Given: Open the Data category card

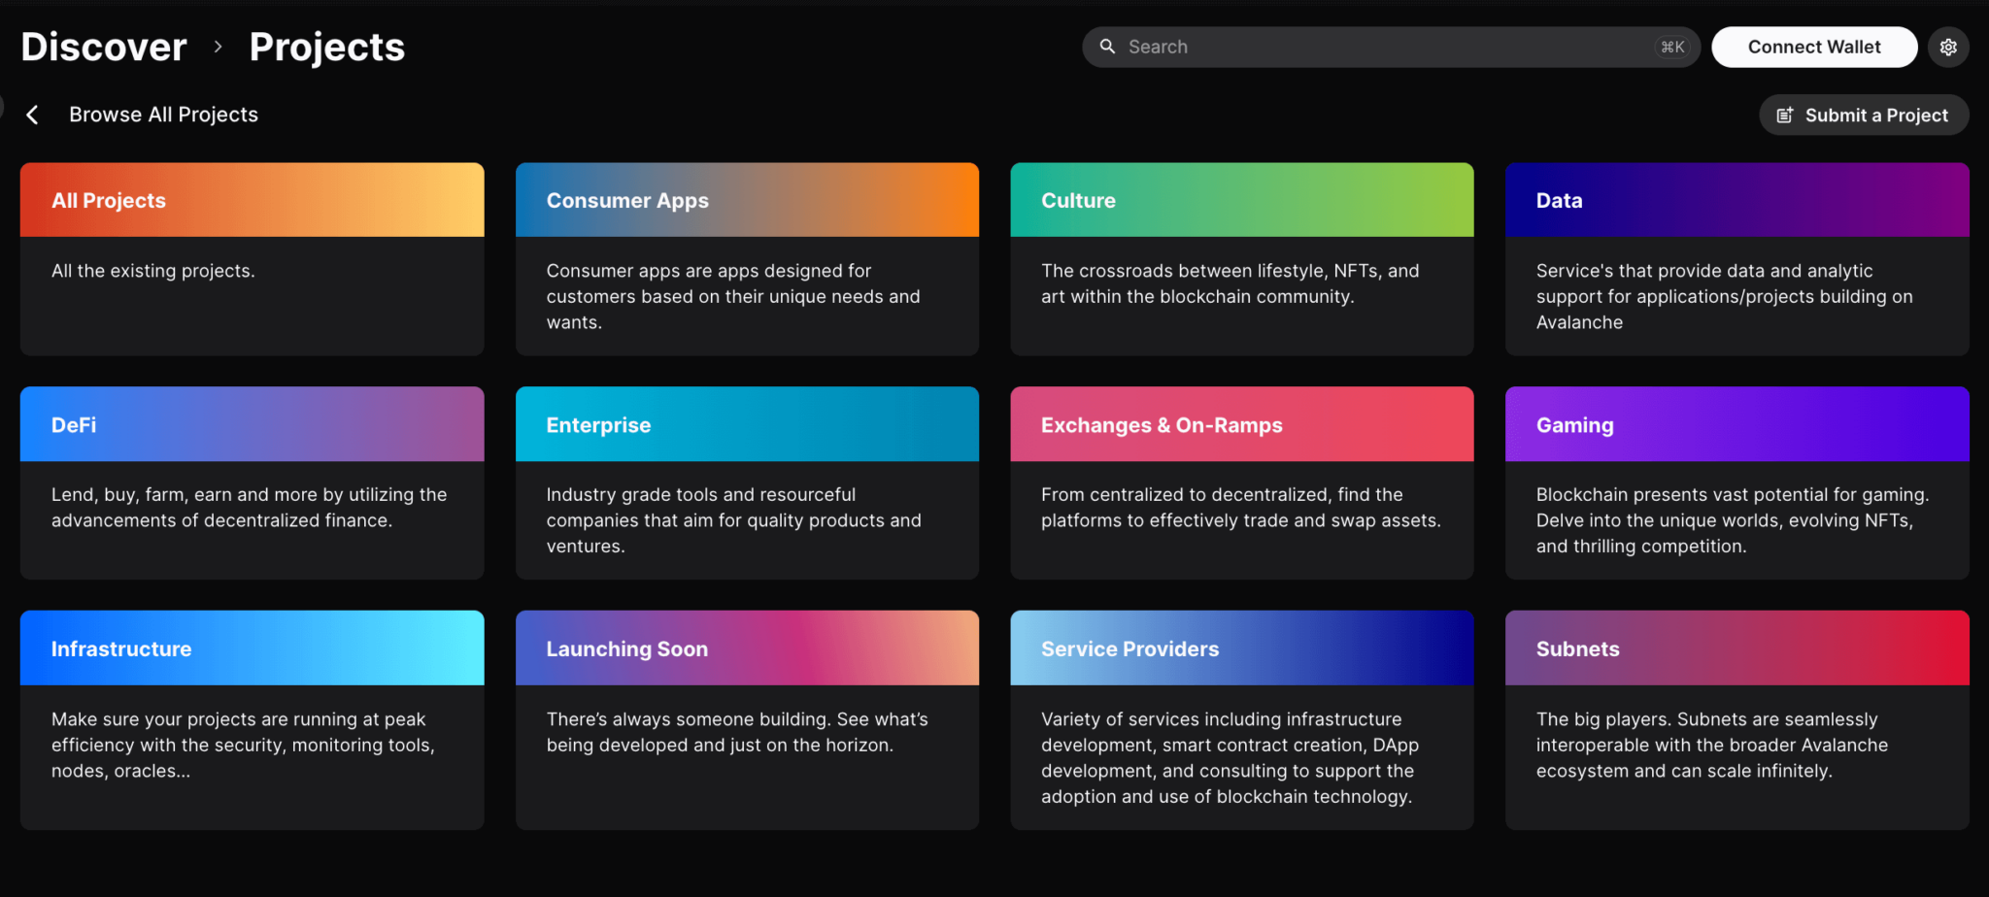Looking at the screenshot, I should coord(1736,258).
